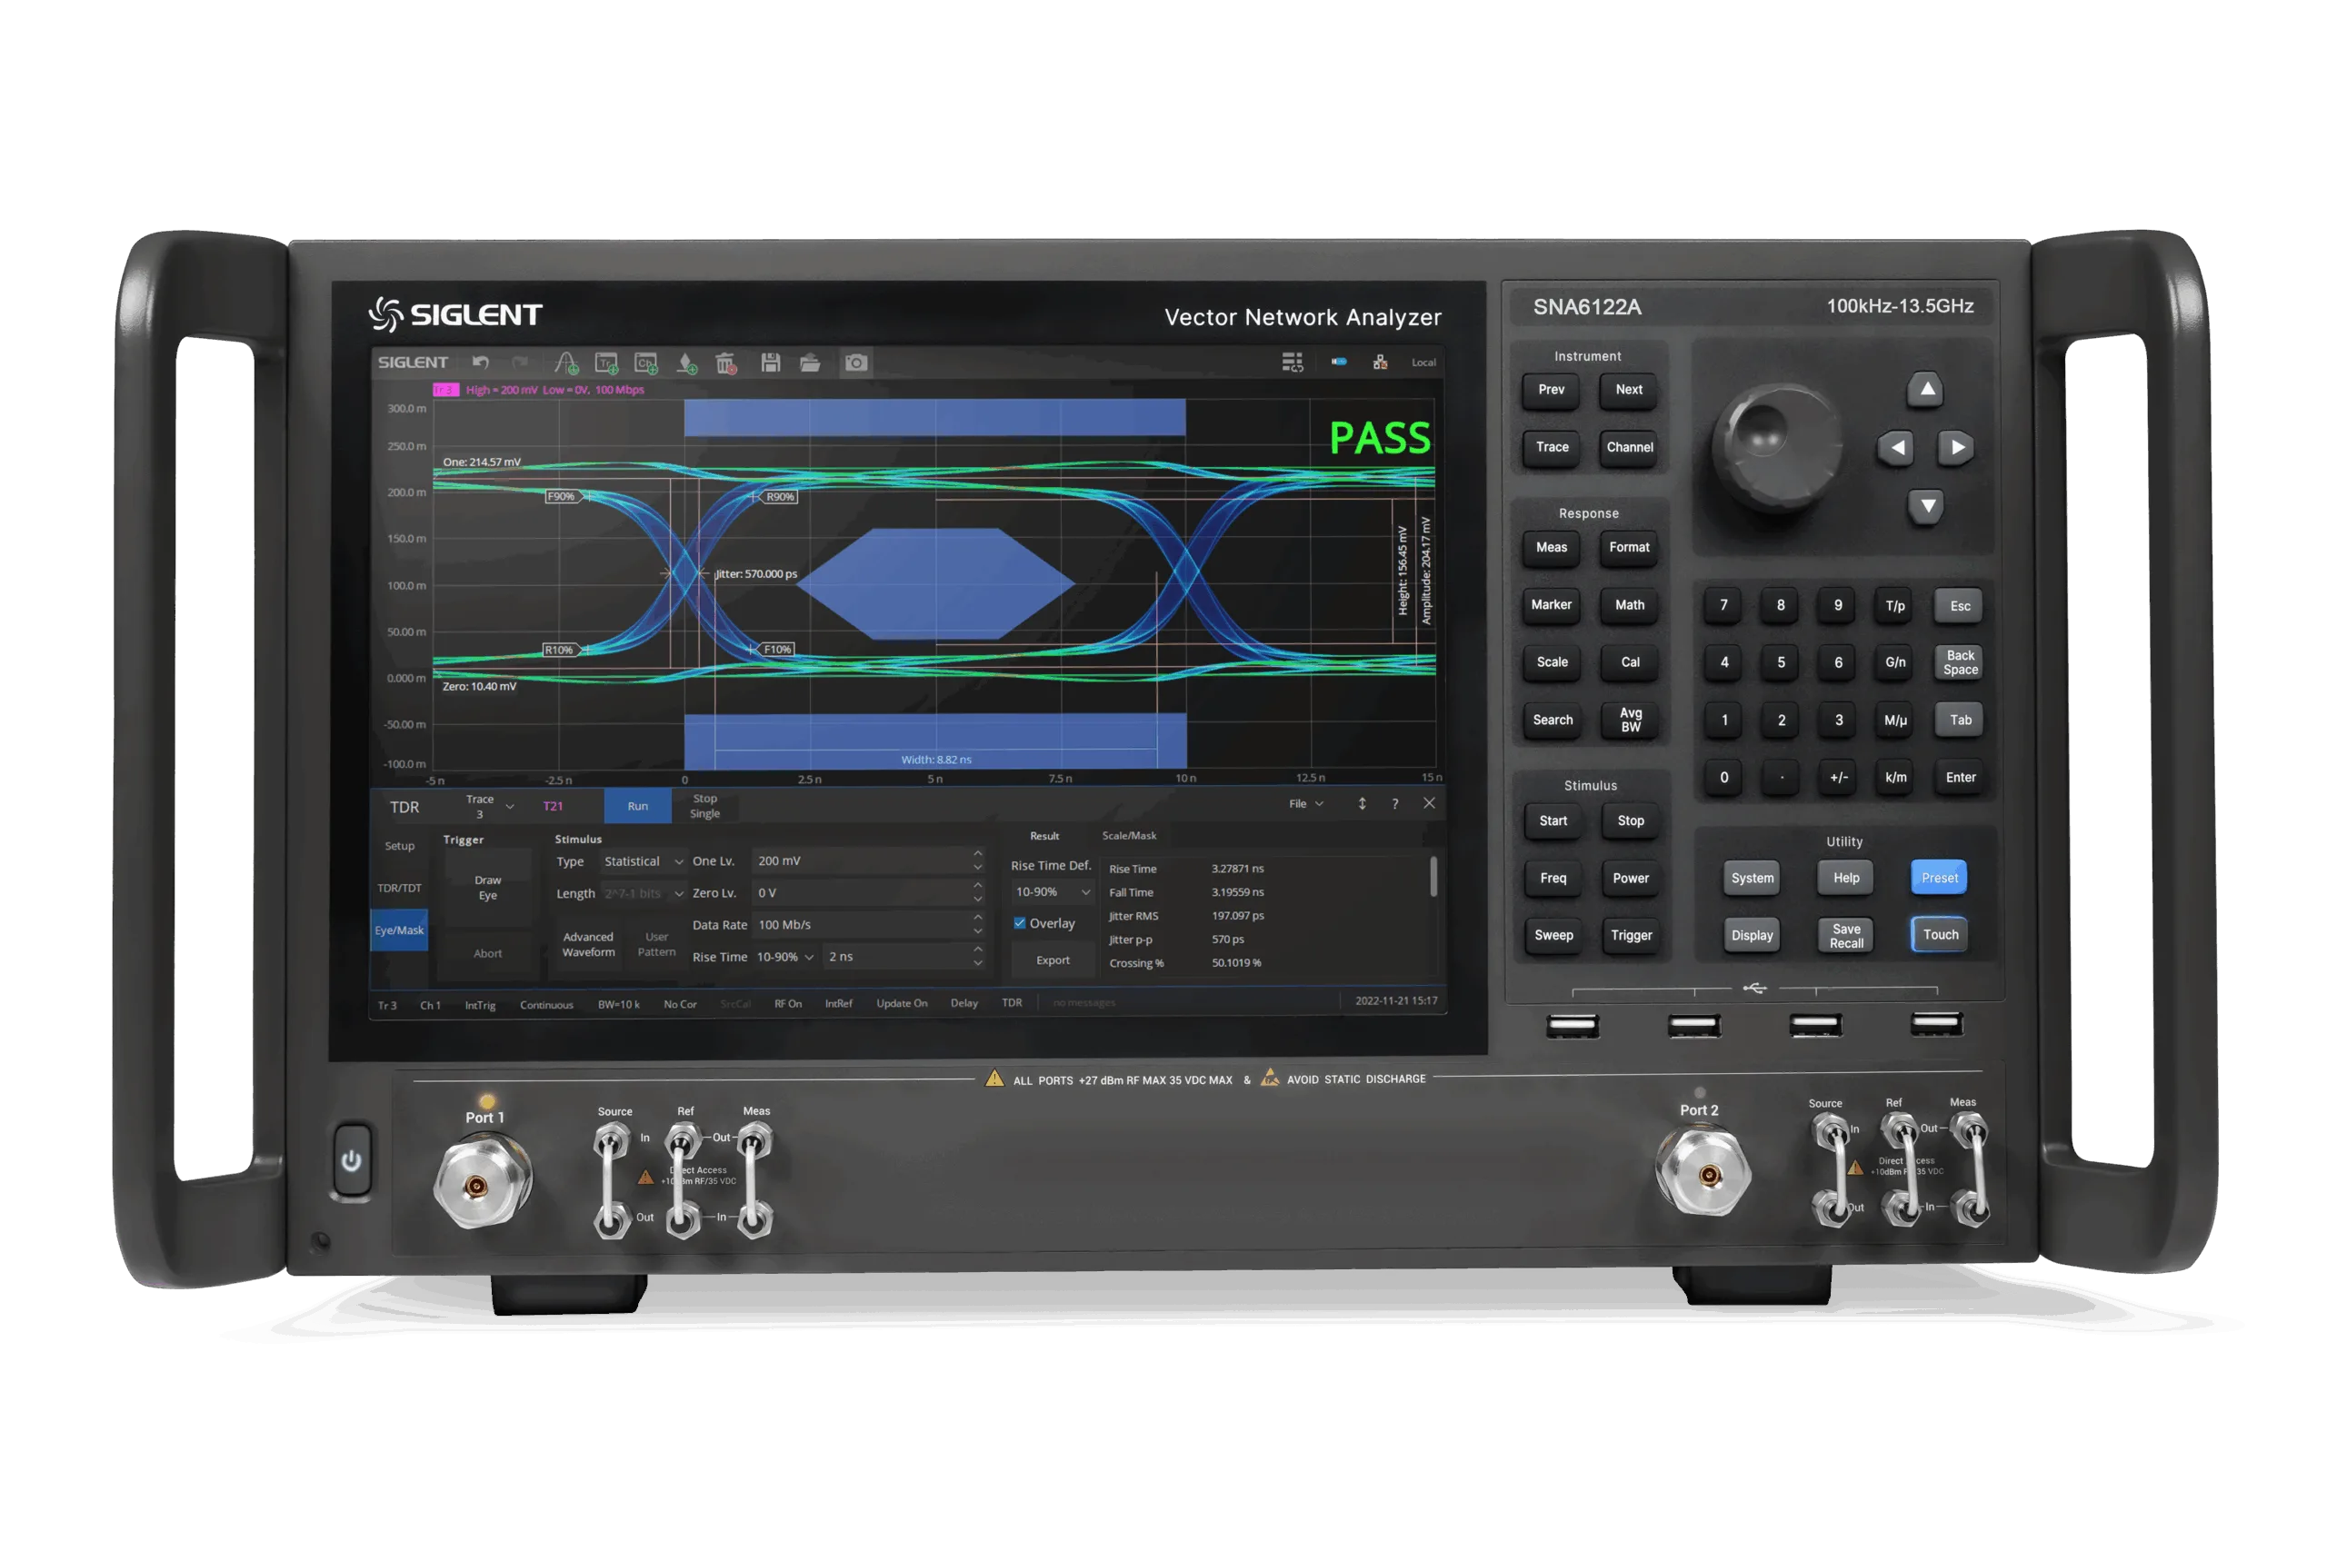Image resolution: width=2327 pixels, height=1551 pixels.
Task: Open the stimulus Type Statistical dropdown
Action: pos(643,861)
